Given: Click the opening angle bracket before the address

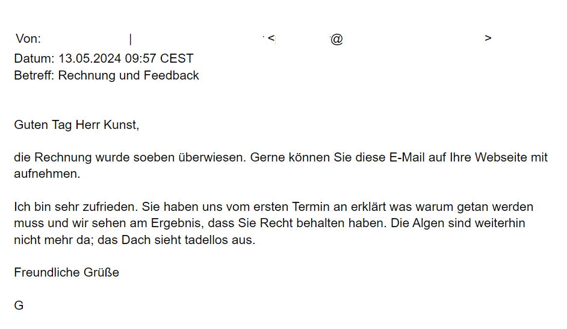Looking at the screenshot, I should point(271,38).
